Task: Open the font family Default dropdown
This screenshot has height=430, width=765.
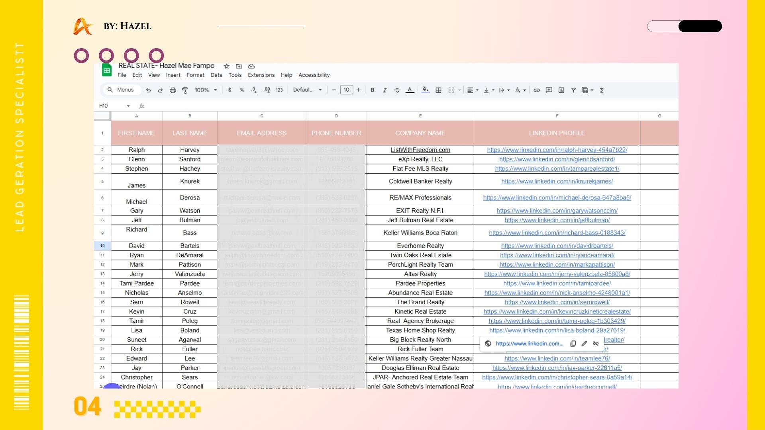Action: click(308, 90)
